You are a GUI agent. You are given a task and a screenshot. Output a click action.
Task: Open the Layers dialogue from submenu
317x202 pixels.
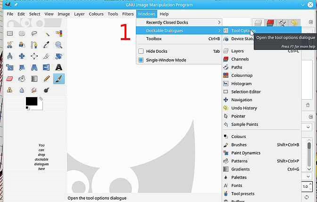[261, 51]
